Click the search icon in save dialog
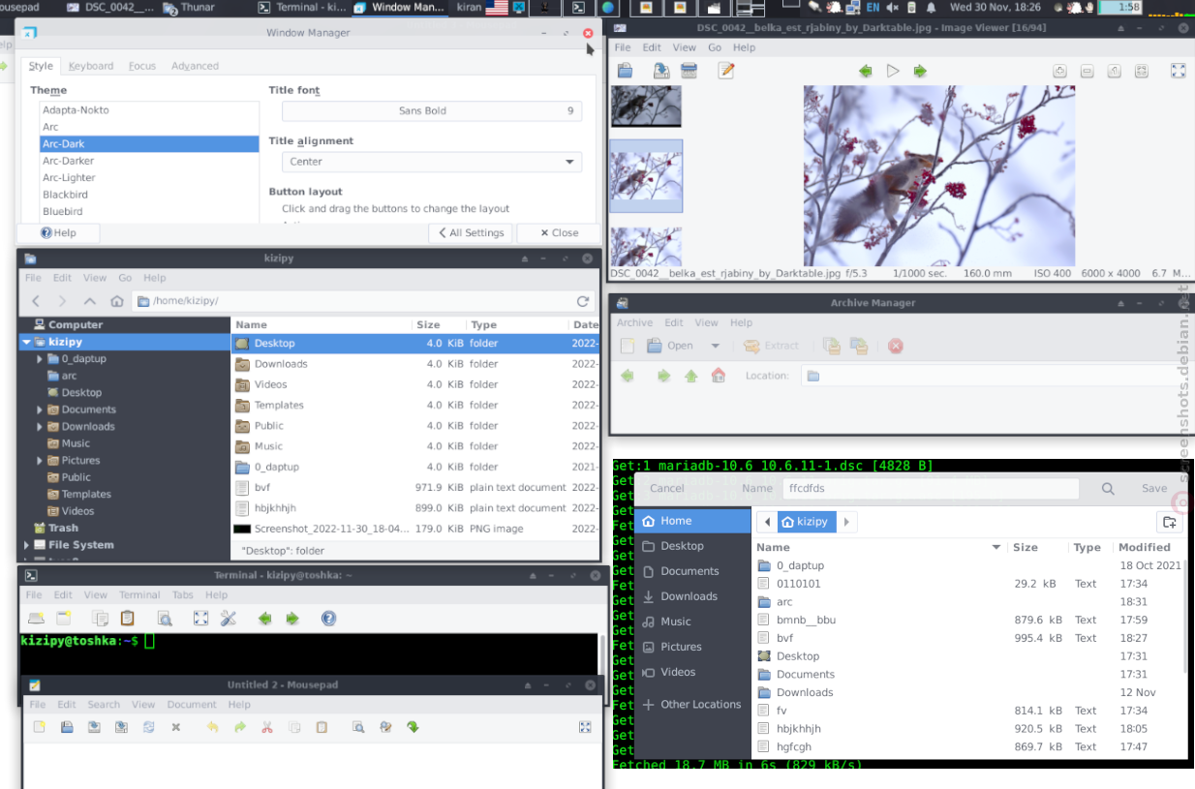This screenshot has width=1195, height=789. click(x=1108, y=489)
